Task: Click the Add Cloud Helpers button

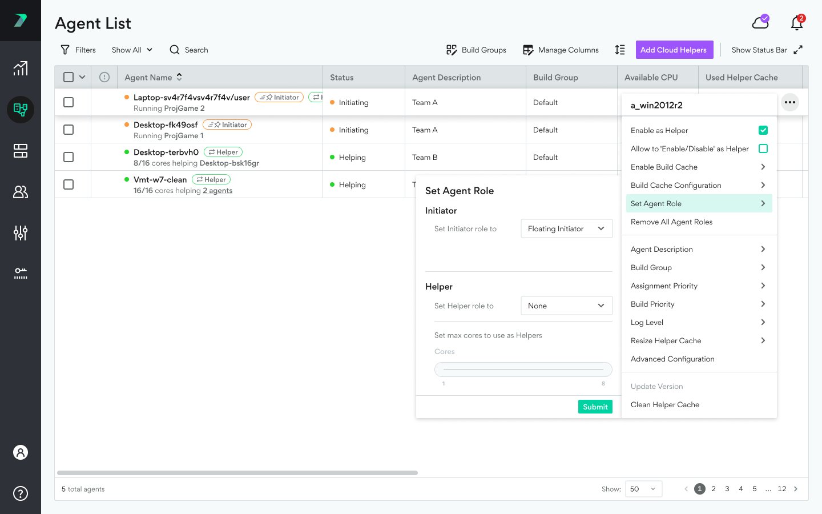Action: (674, 50)
